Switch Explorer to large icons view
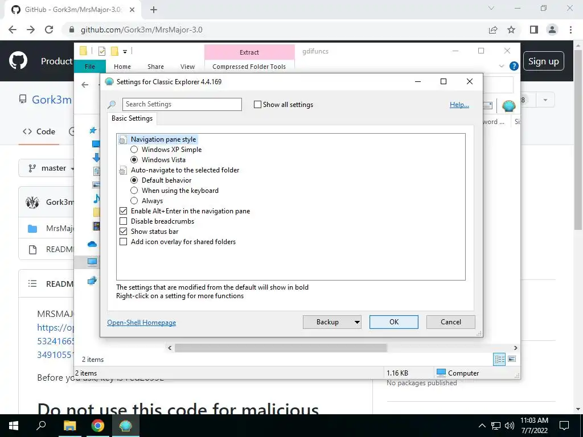Viewport: 583px width, 437px height. 512,359
